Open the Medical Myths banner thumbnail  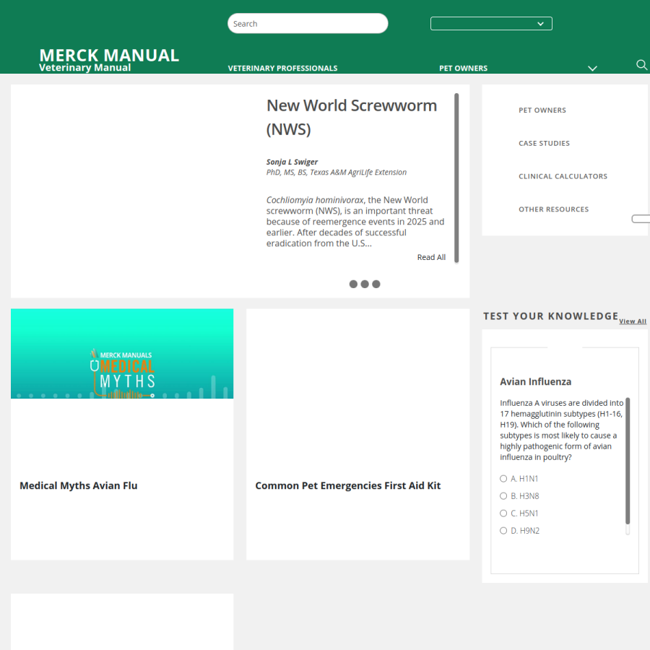coord(122,354)
